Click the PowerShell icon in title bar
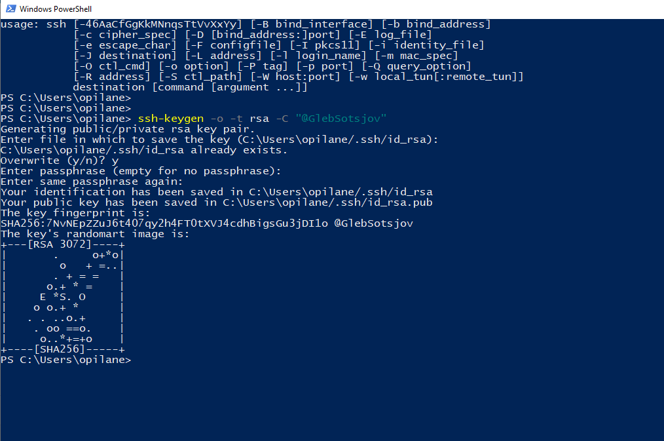Screen dimensions: 664x441 coord(11,9)
